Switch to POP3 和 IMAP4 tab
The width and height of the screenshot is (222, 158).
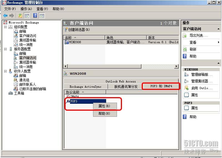pos(161,86)
